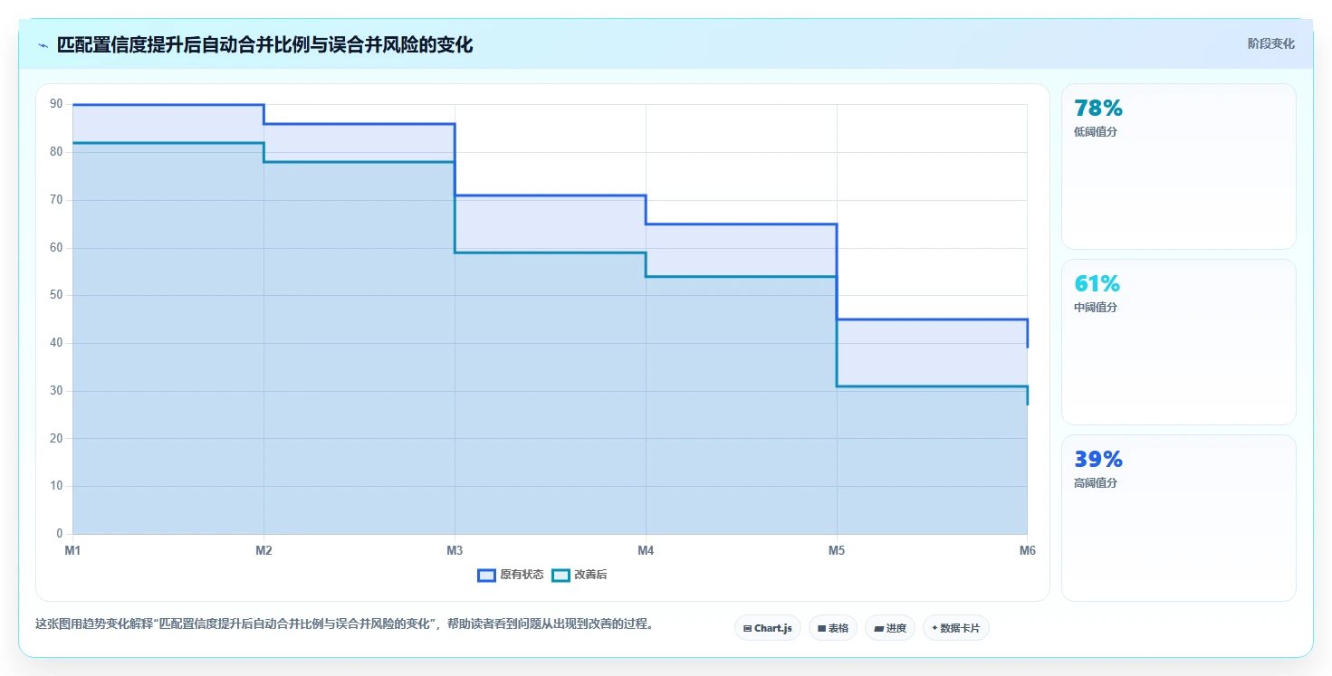
Task: Click the description text below the chart
Action: 344,624
